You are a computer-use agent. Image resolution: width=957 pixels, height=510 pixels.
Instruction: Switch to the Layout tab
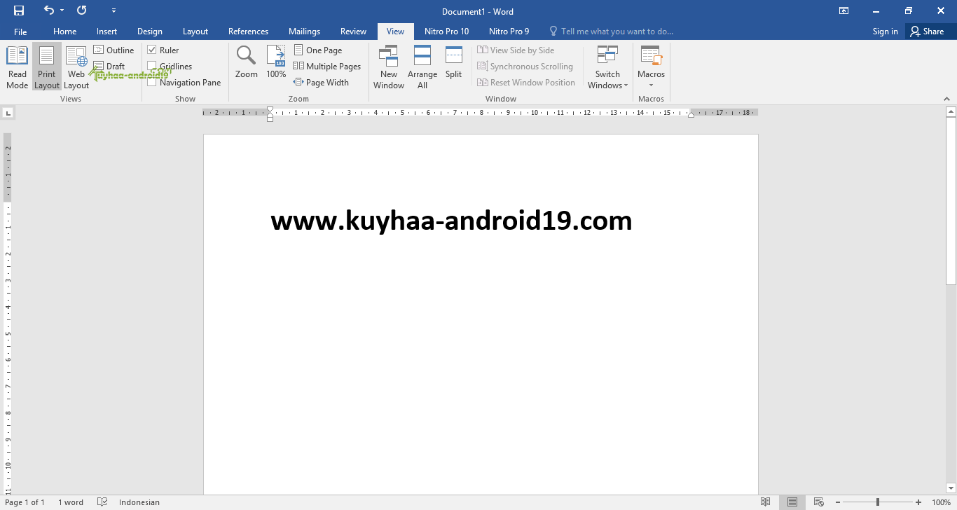[195, 32]
